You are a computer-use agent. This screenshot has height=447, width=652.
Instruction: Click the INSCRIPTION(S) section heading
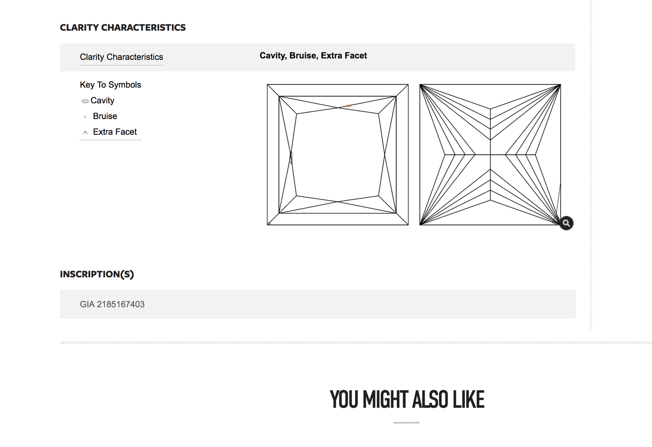coord(97,274)
